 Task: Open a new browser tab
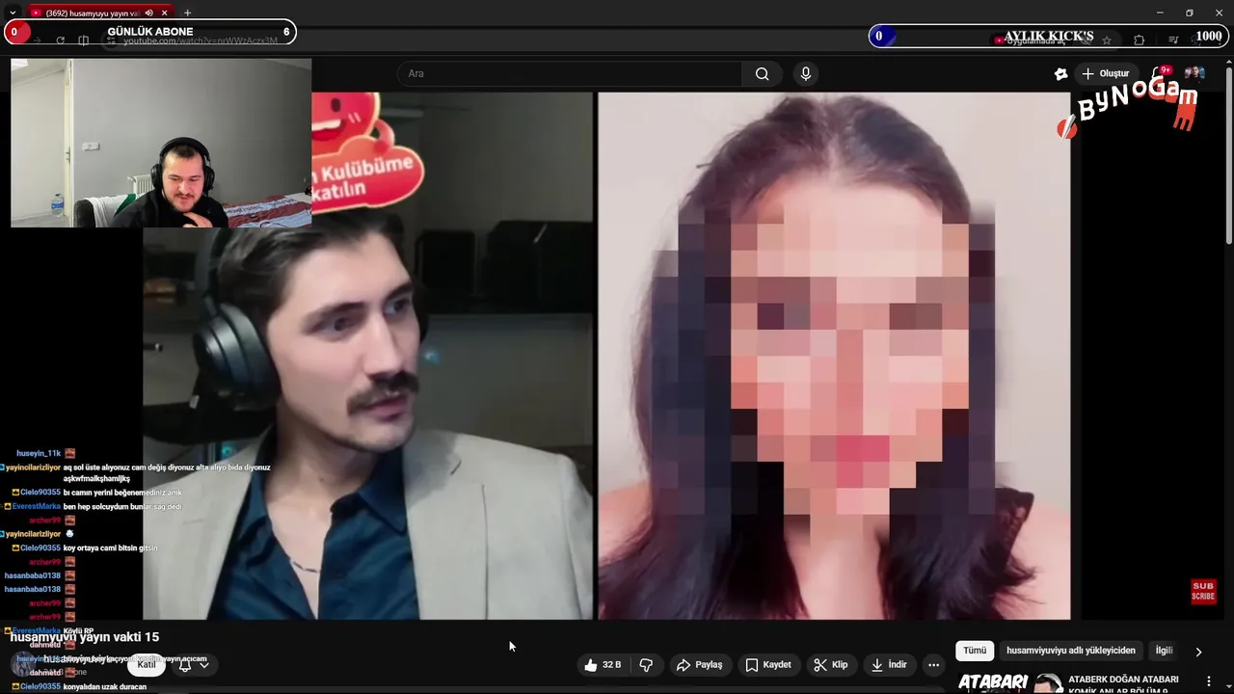click(187, 13)
